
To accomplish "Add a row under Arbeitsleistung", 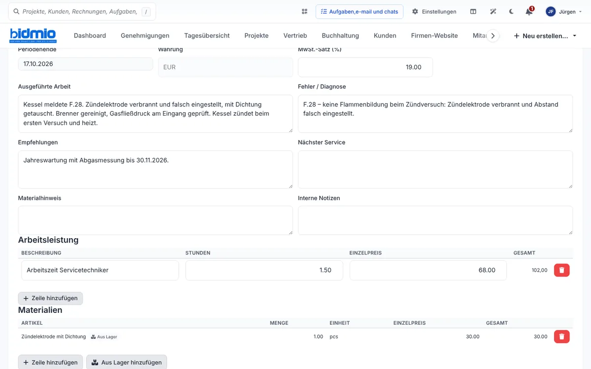I will (51, 298).
